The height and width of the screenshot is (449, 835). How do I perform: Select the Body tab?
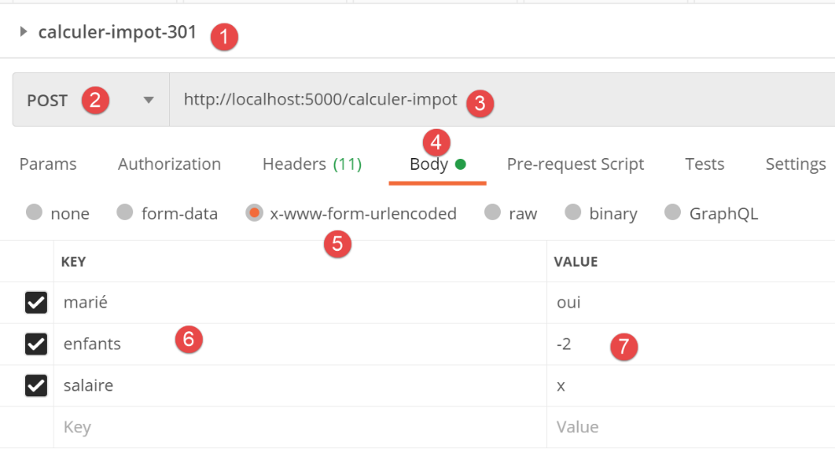[429, 164]
